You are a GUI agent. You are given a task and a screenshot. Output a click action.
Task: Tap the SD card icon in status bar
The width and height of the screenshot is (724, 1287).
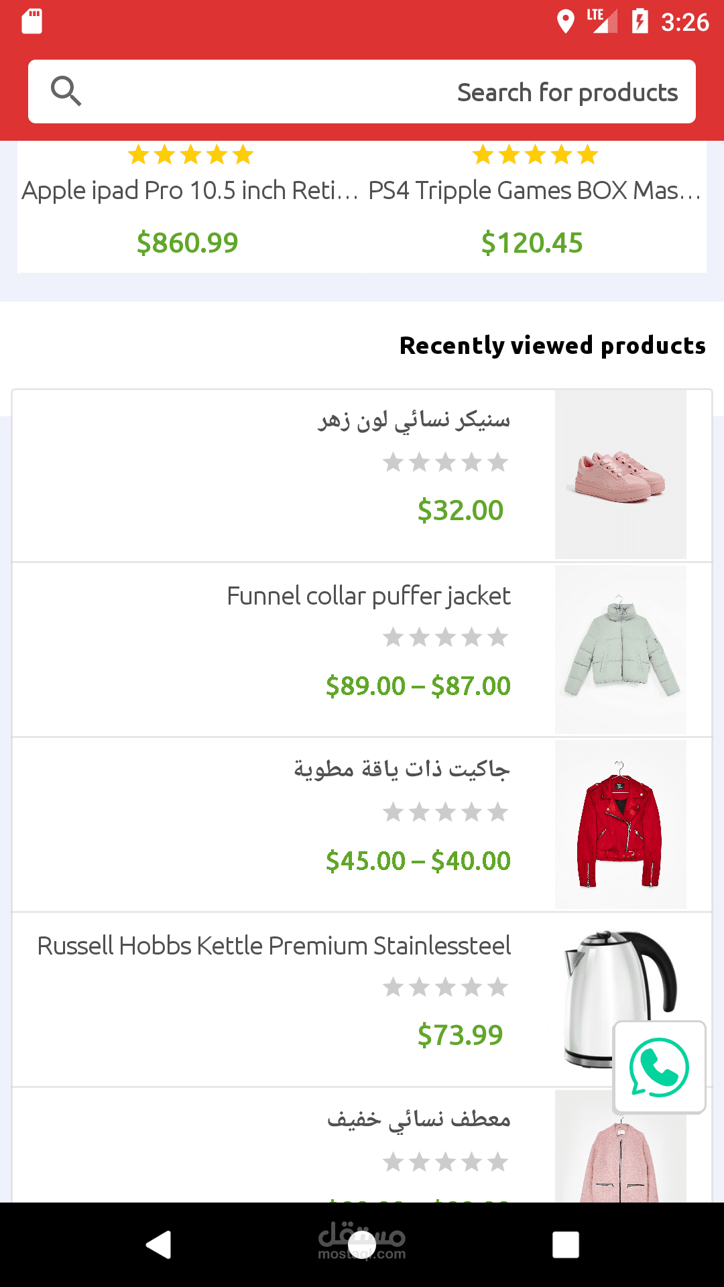click(x=32, y=21)
